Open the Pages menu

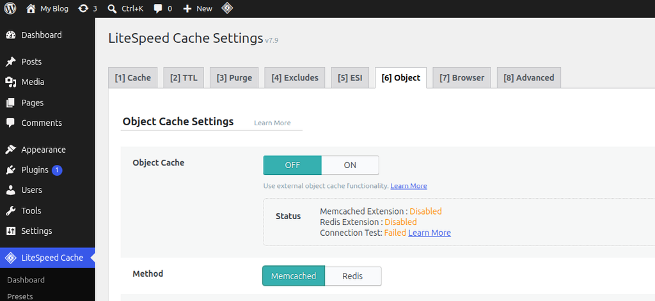32,103
